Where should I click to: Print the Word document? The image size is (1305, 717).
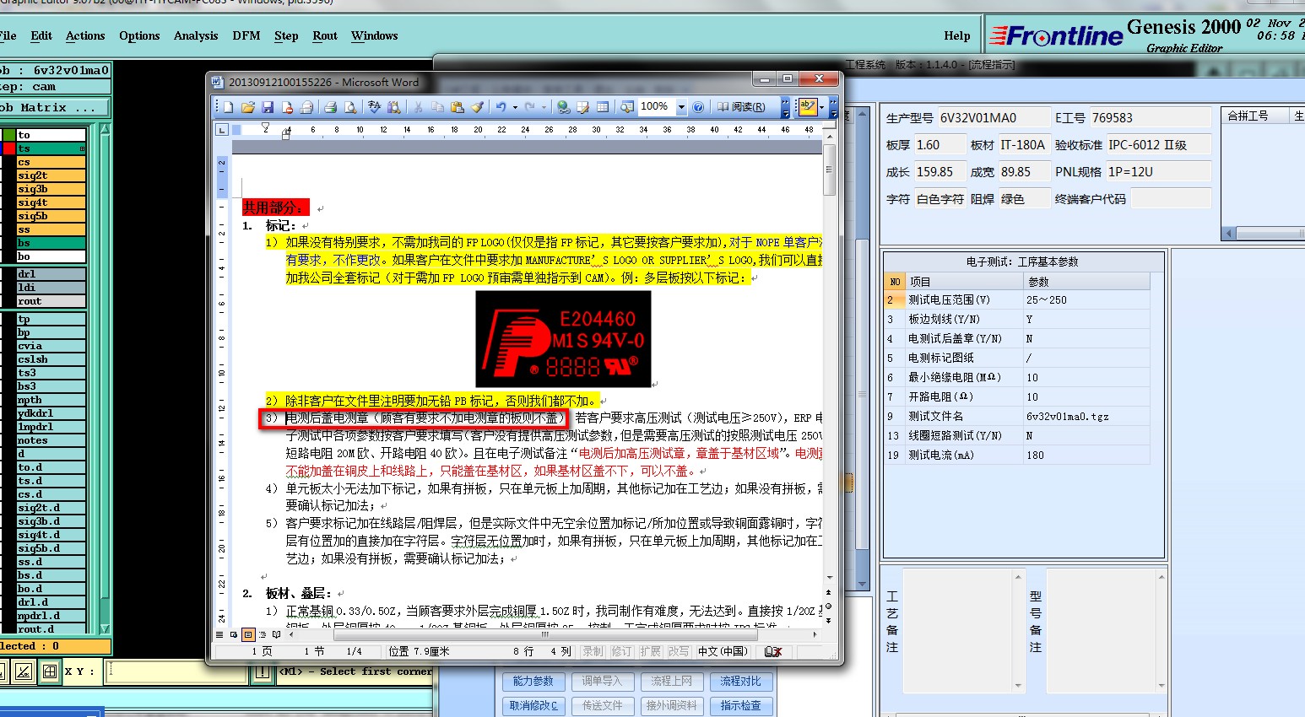(331, 107)
